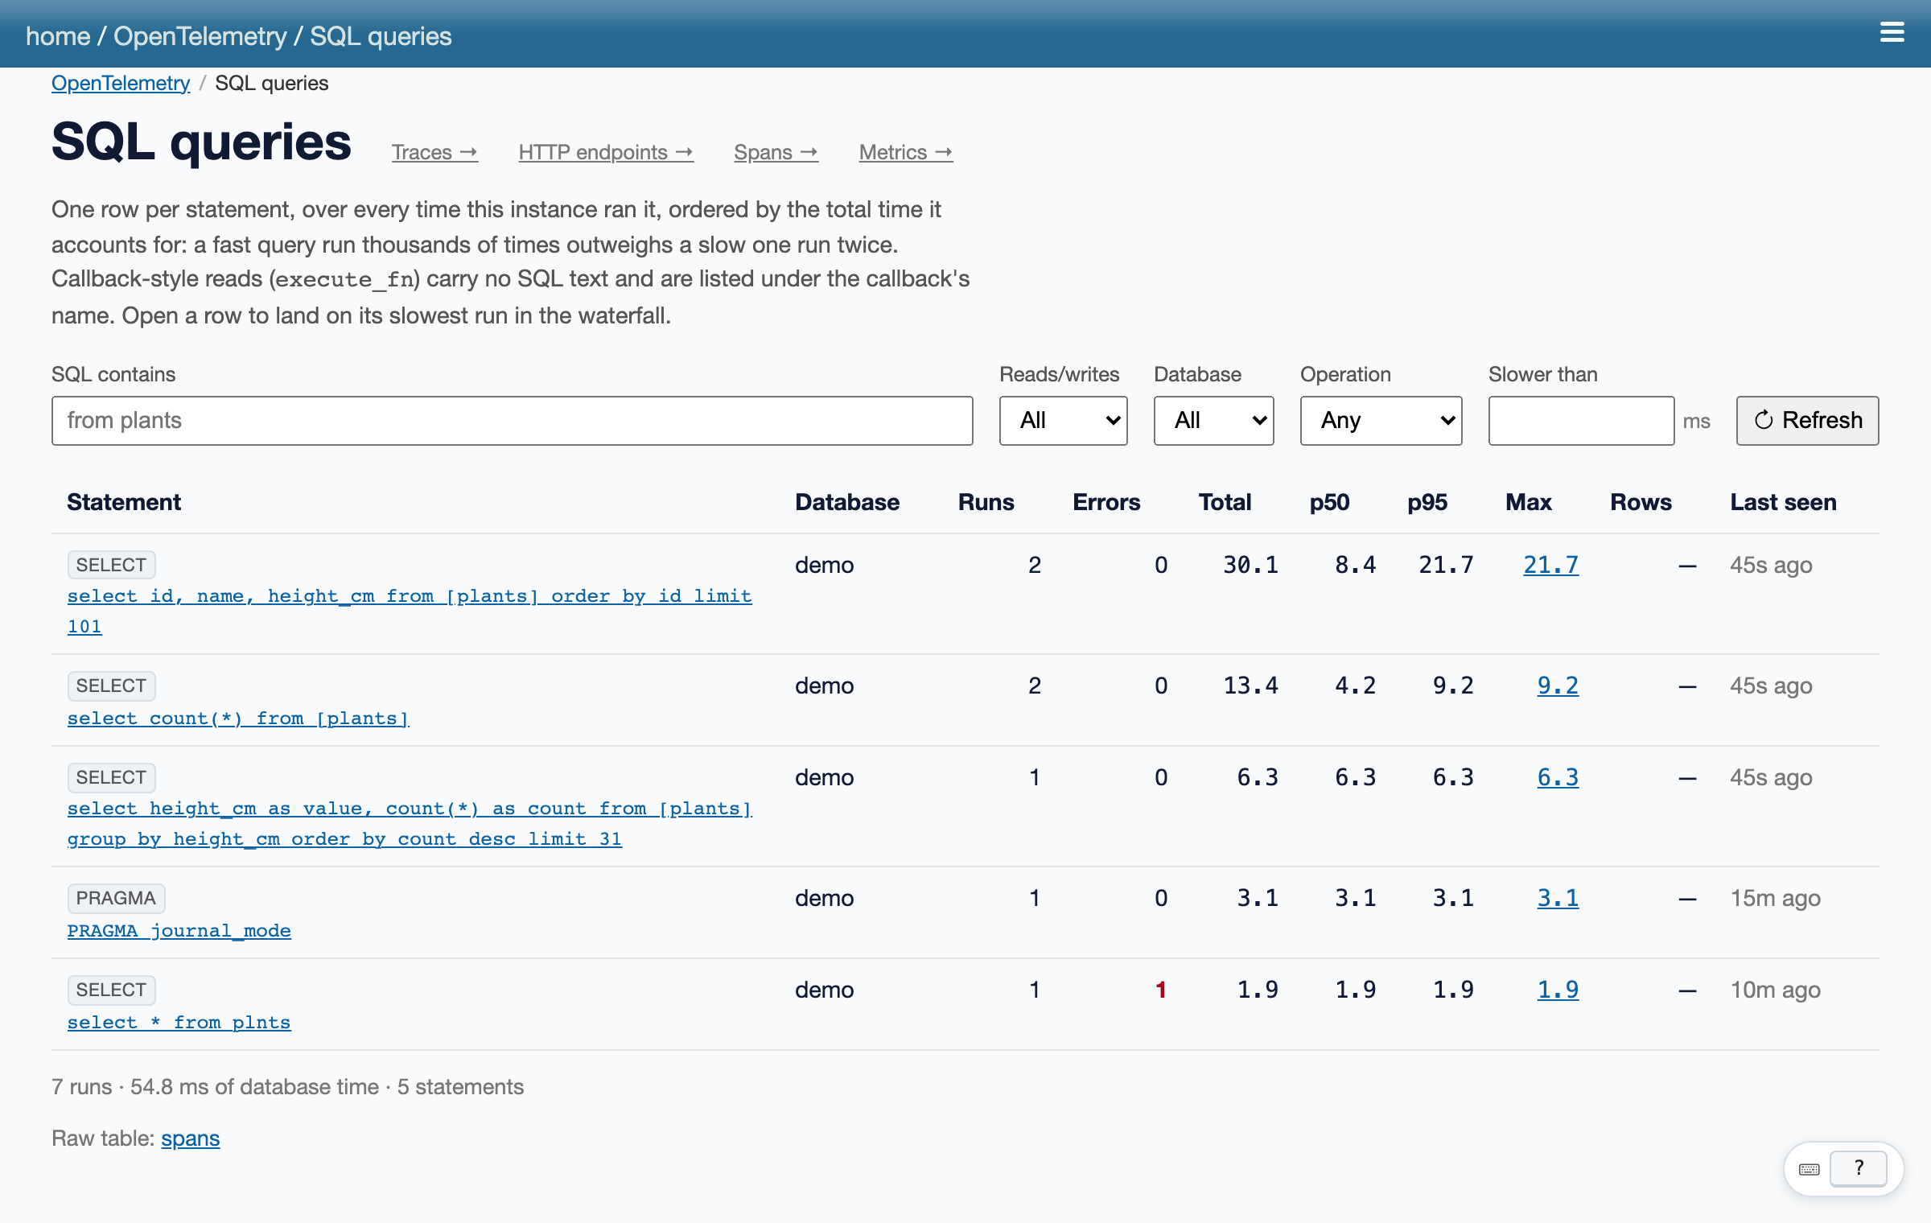The image size is (1931, 1223).
Task: Open the Database filter dropdown
Action: (x=1213, y=420)
